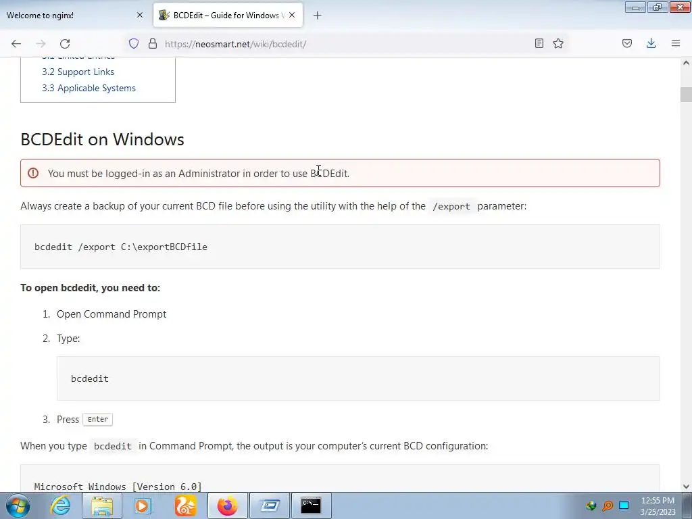
Task: Bookmark this page with the star
Action: (x=558, y=43)
